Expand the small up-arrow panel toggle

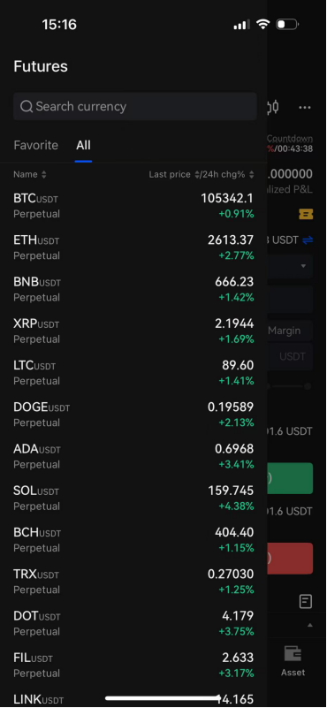coord(310,626)
